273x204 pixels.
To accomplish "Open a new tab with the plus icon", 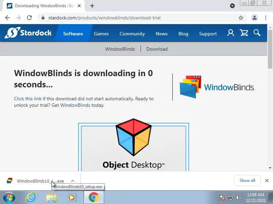I will 92,6.
